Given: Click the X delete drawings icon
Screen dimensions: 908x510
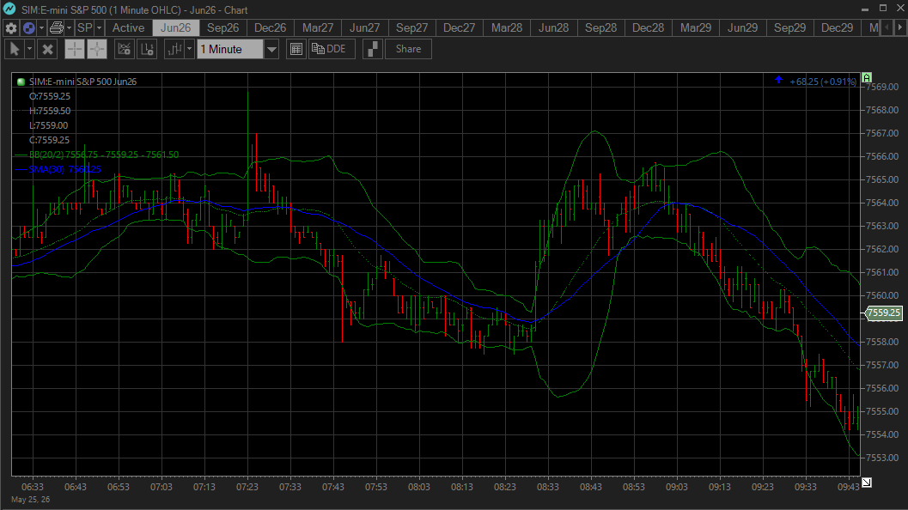Looking at the screenshot, I should [x=47, y=49].
